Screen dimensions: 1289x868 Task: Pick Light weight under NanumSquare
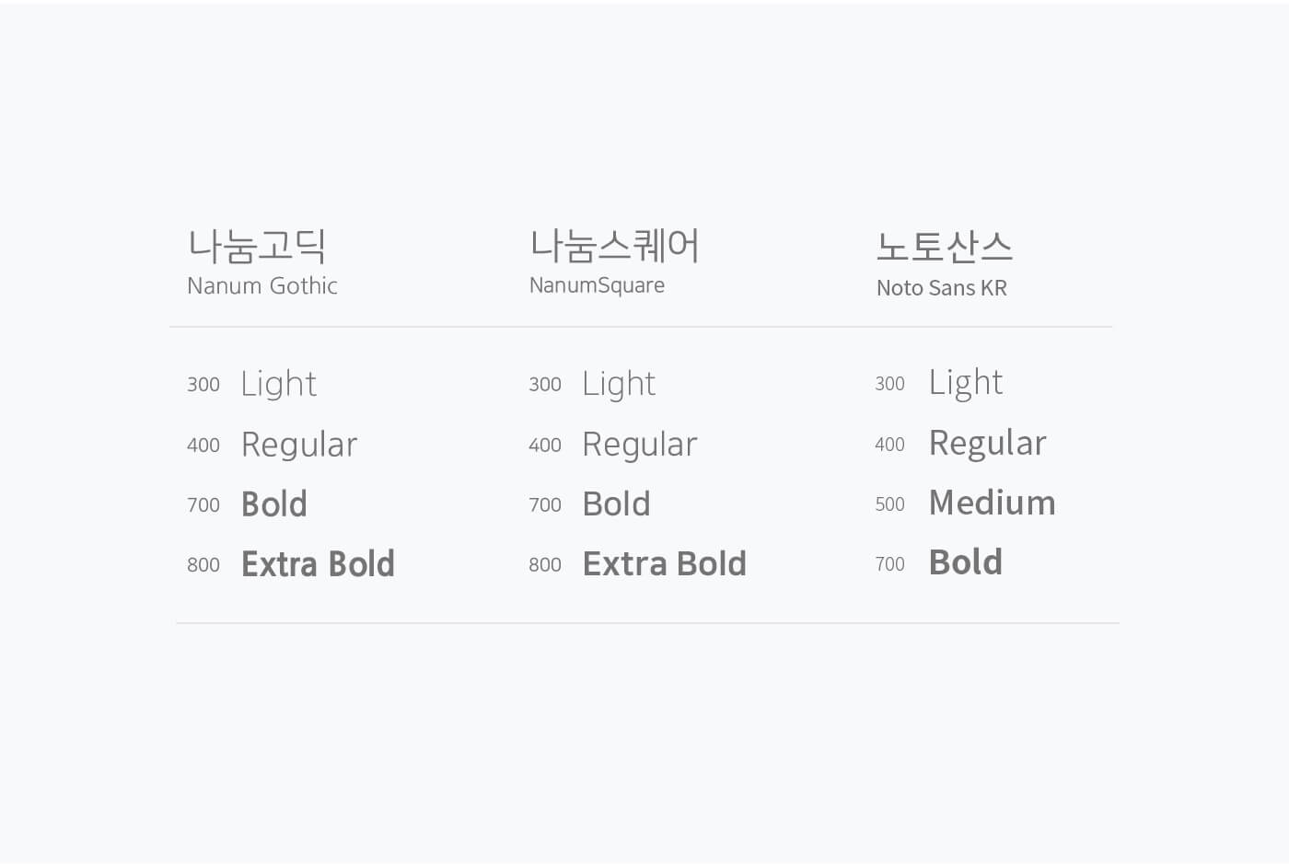619,384
